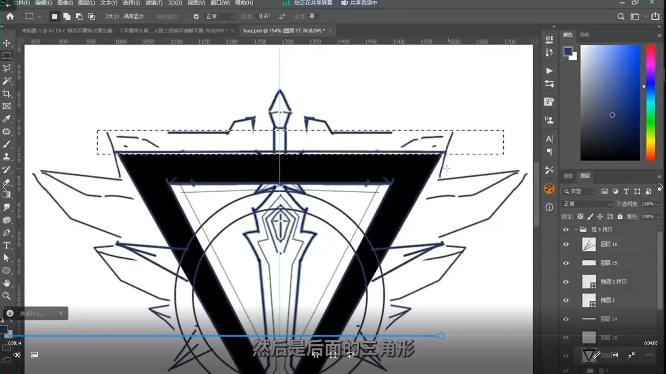This screenshot has width=666, height=374.
Task: Select the Magic Wand tool
Action: (7, 81)
